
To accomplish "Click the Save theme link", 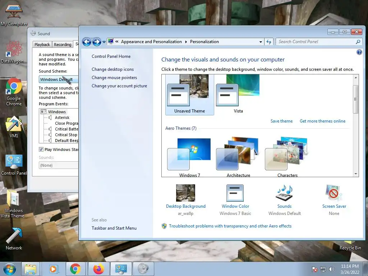I will [x=281, y=121].
